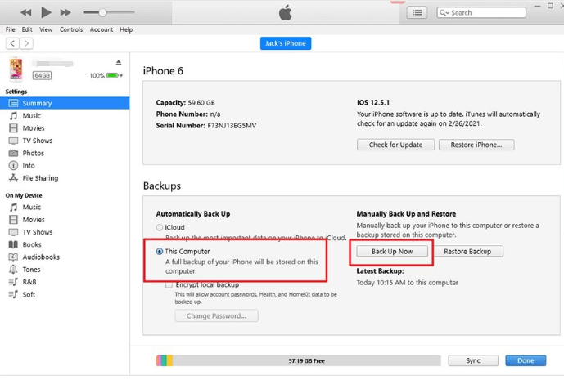Image resolution: width=564 pixels, height=380 pixels.
Task: Open the list view icon button
Action: (x=417, y=12)
